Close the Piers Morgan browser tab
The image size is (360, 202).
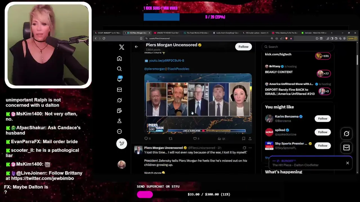pos(149,33)
